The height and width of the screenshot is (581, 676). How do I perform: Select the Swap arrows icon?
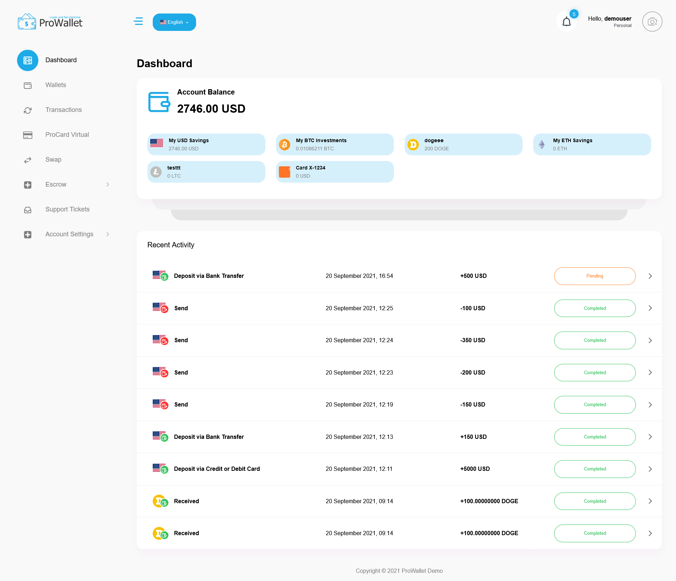click(27, 160)
